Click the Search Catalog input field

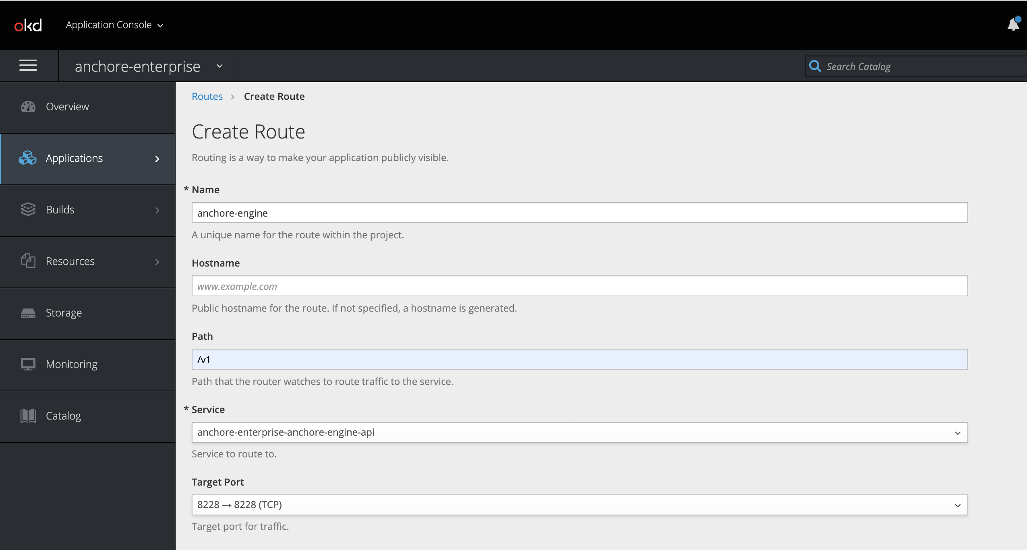pyautogui.click(x=916, y=66)
